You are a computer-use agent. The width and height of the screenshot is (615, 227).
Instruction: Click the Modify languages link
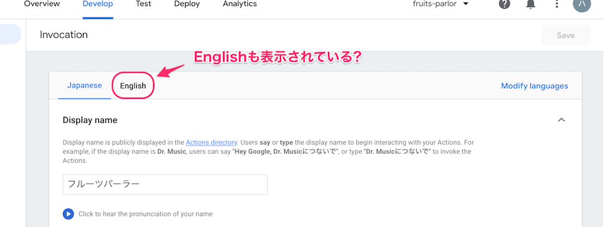(534, 86)
